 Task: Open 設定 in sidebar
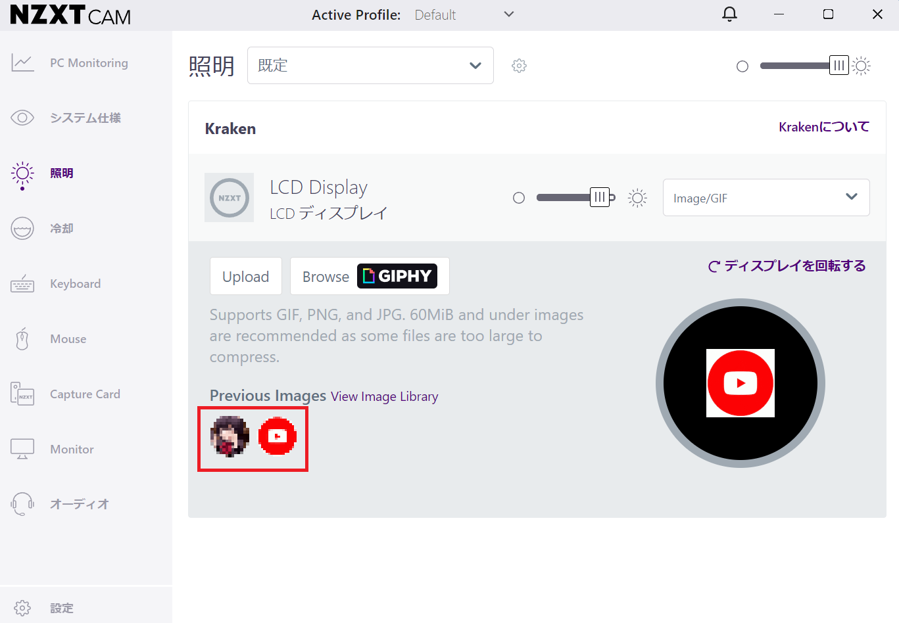[62, 609]
